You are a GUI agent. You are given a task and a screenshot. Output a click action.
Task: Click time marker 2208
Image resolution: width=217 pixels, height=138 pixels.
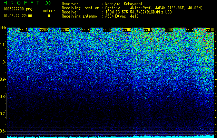[x=169, y=30]
